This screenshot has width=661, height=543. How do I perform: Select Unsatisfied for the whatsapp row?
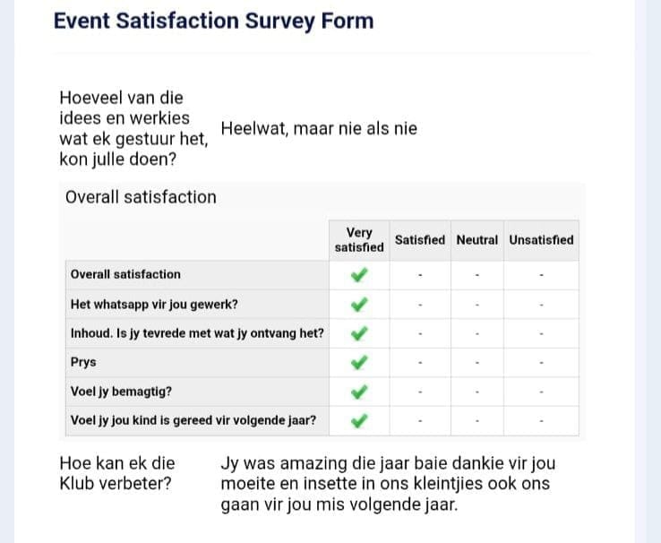tap(541, 305)
